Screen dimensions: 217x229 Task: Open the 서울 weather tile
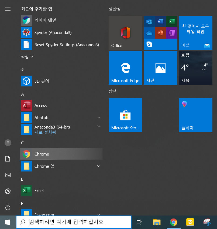[x=195, y=68]
